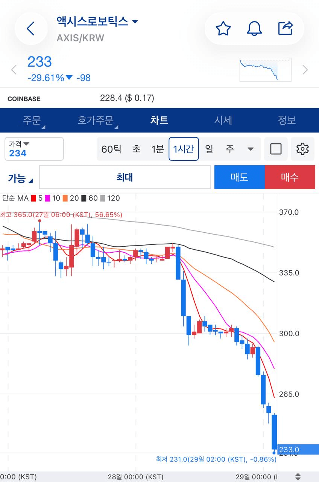Click the chart vertical scale adjuster arrows
319x482 pixels.
[x=298, y=477]
